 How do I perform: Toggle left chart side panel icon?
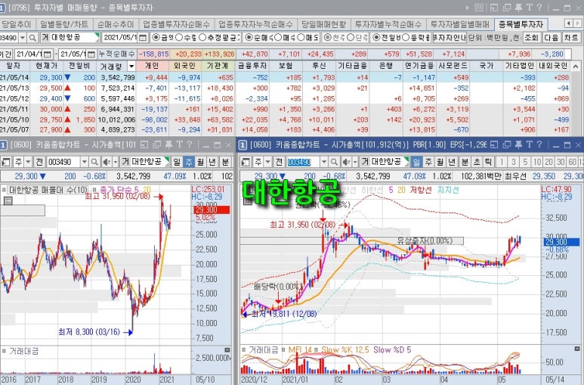5,162
